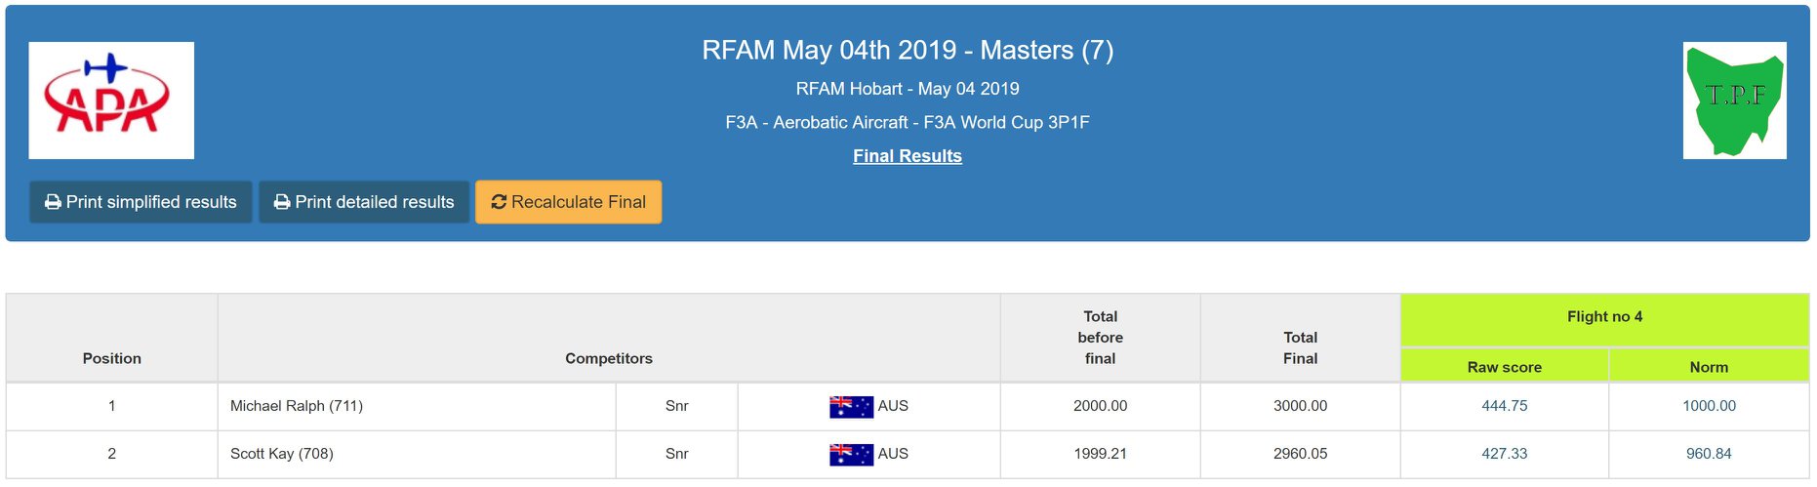This screenshot has height=487, width=1817.
Task: Recalculate Final results with orange button
Action: coord(568,202)
